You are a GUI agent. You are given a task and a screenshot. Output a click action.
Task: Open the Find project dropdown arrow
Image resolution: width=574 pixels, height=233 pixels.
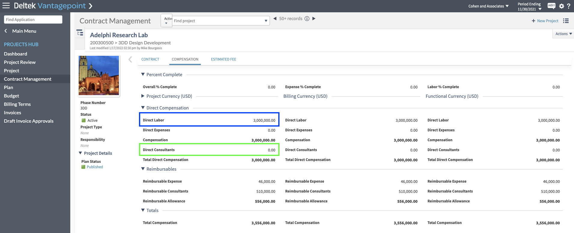point(266,21)
